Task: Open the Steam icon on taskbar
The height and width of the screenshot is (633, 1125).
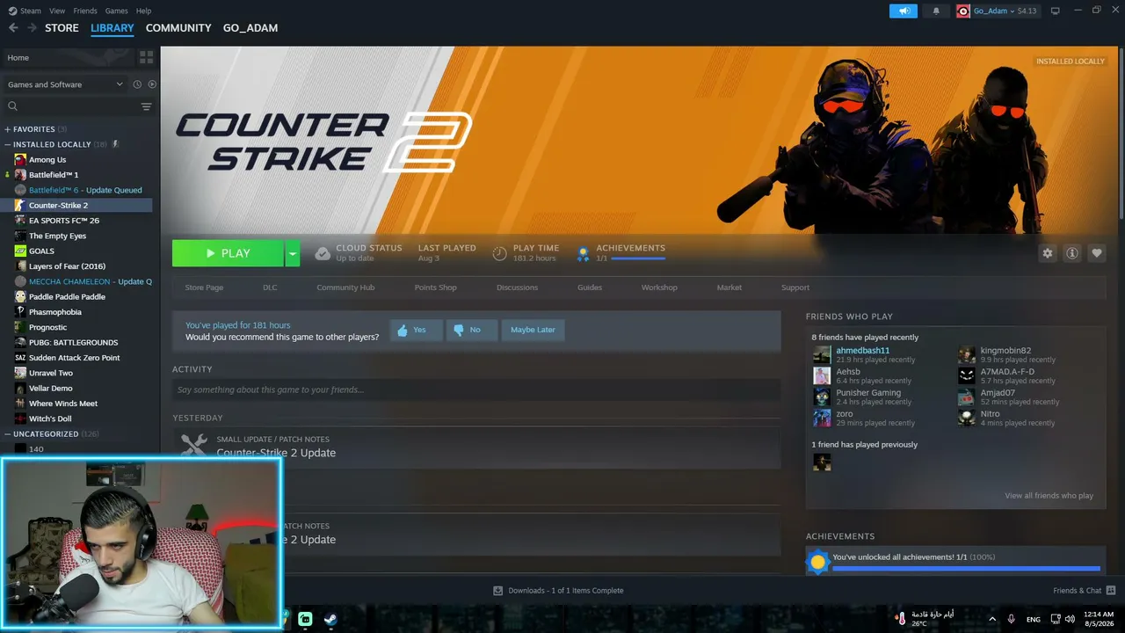Action: click(330, 619)
